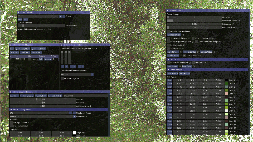Image resolution: width=253 pixels, height=142 pixels.
Task: Adjust the Contrast slider
Action: point(43,99)
